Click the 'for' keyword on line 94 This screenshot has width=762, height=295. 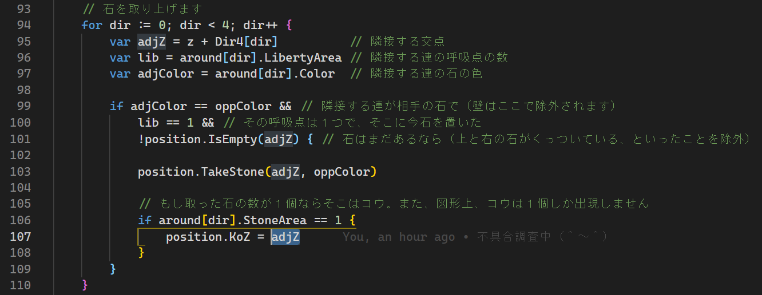tap(92, 25)
